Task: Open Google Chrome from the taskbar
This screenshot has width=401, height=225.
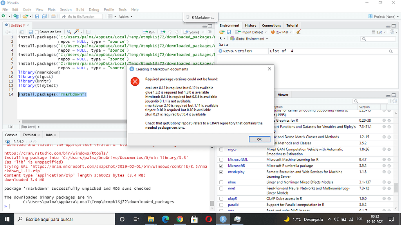Action: click(x=180, y=219)
